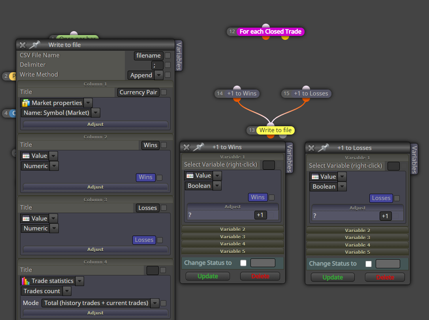Image resolution: width=429 pixels, height=320 pixels.
Task: Toggle the Write Method checkbox
Action: tap(168, 75)
